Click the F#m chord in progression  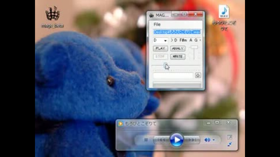pyautogui.click(x=183, y=40)
